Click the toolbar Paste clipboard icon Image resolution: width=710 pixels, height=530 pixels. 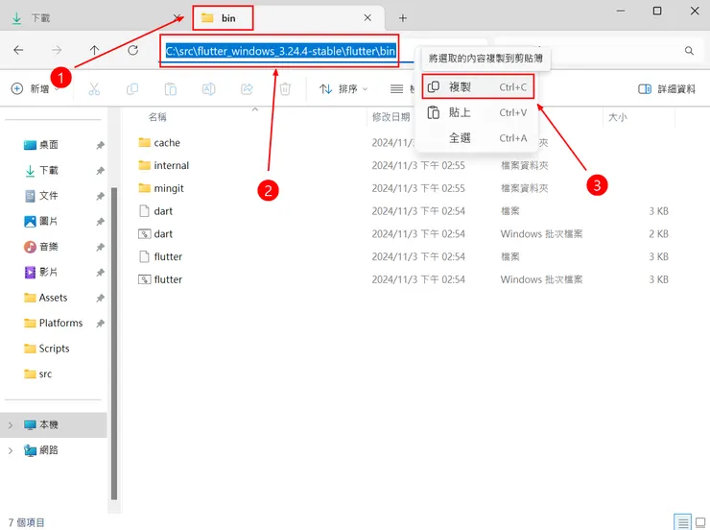pos(170,88)
